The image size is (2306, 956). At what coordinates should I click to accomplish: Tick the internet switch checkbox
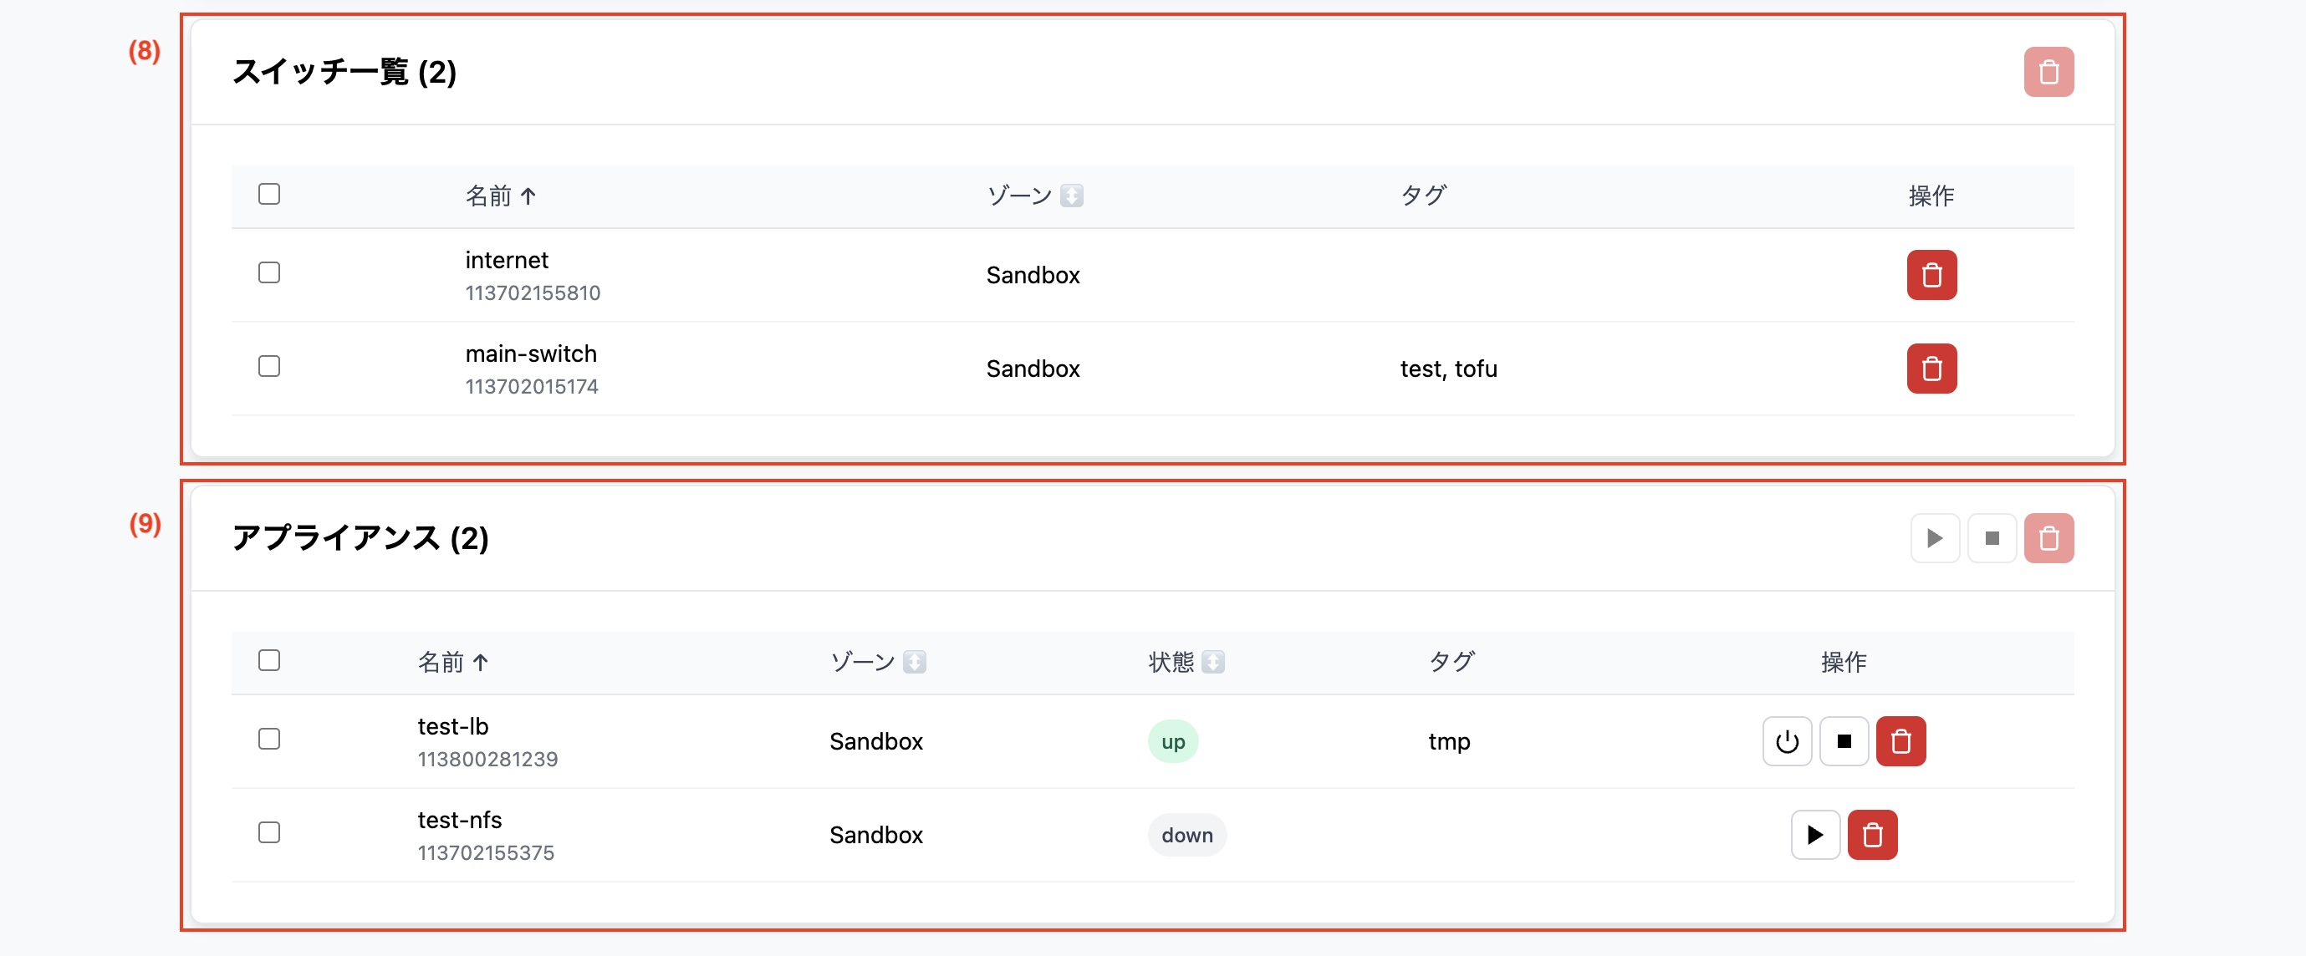click(x=268, y=272)
